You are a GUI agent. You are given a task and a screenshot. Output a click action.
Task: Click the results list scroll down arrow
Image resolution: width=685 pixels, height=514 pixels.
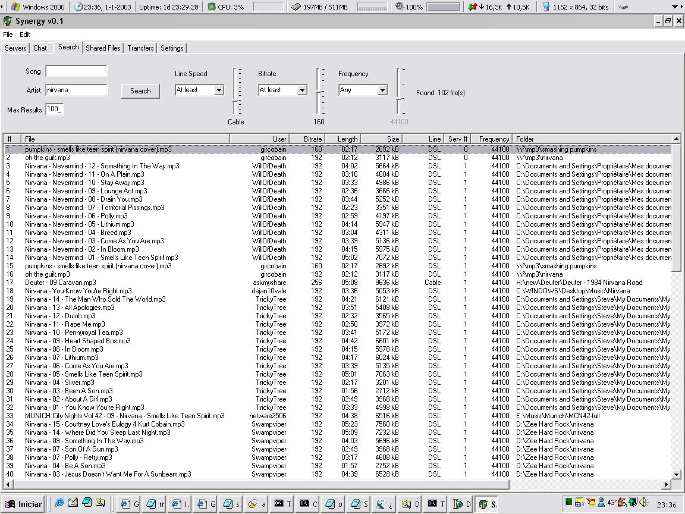tap(676, 474)
